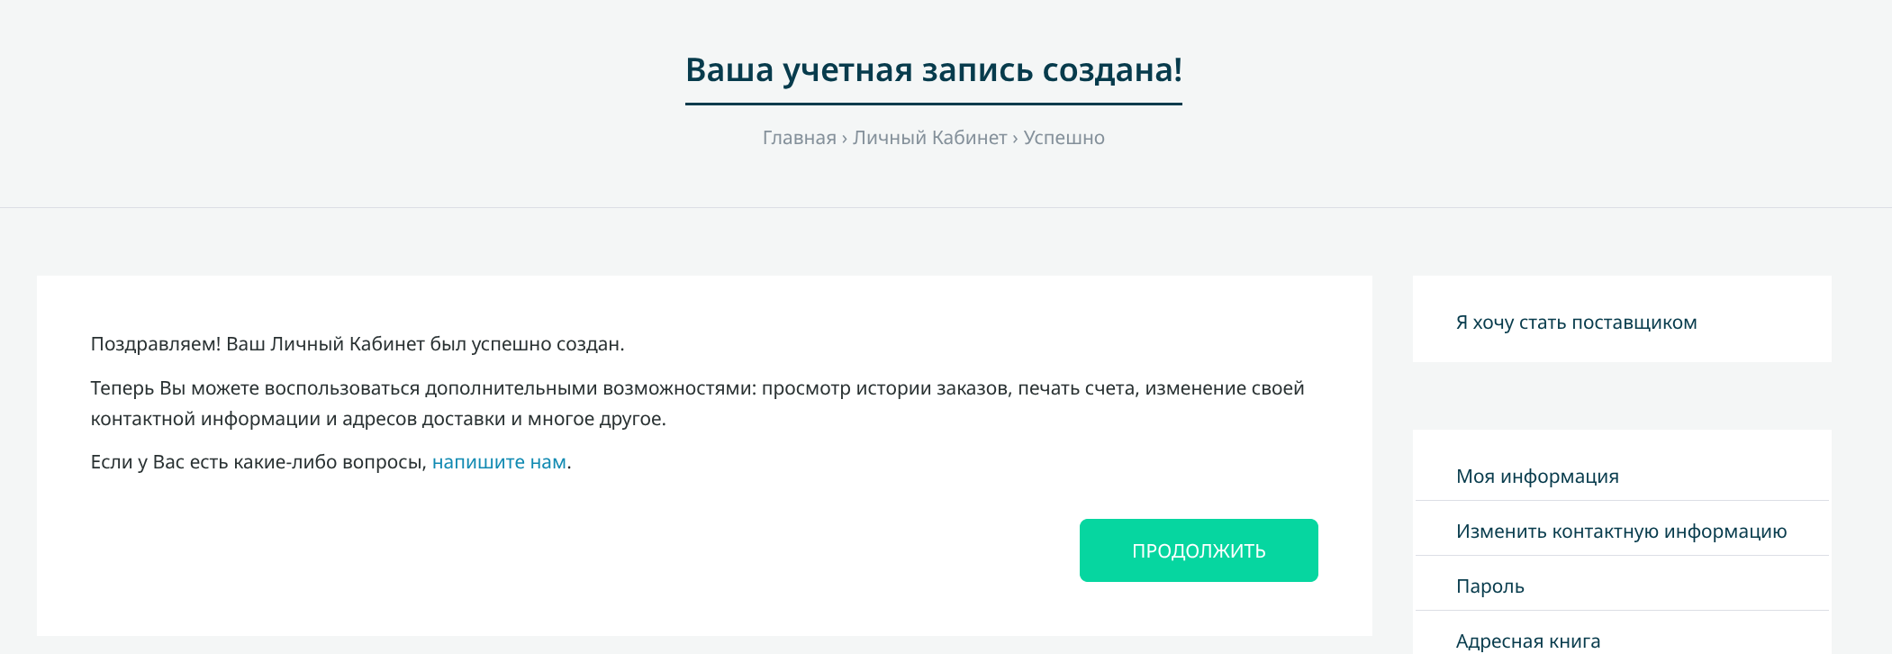This screenshot has width=1892, height=654.
Task: Go to Главная via breadcrumb
Action: coord(799,138)
